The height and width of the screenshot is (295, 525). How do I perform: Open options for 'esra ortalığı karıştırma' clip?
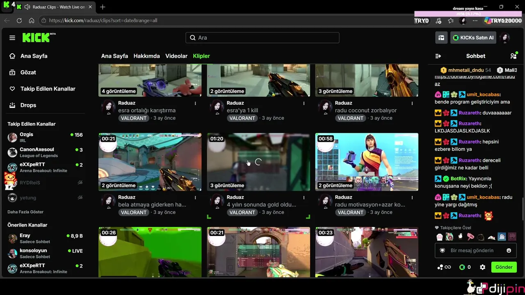pyautogui.click(x=195, y=103)
